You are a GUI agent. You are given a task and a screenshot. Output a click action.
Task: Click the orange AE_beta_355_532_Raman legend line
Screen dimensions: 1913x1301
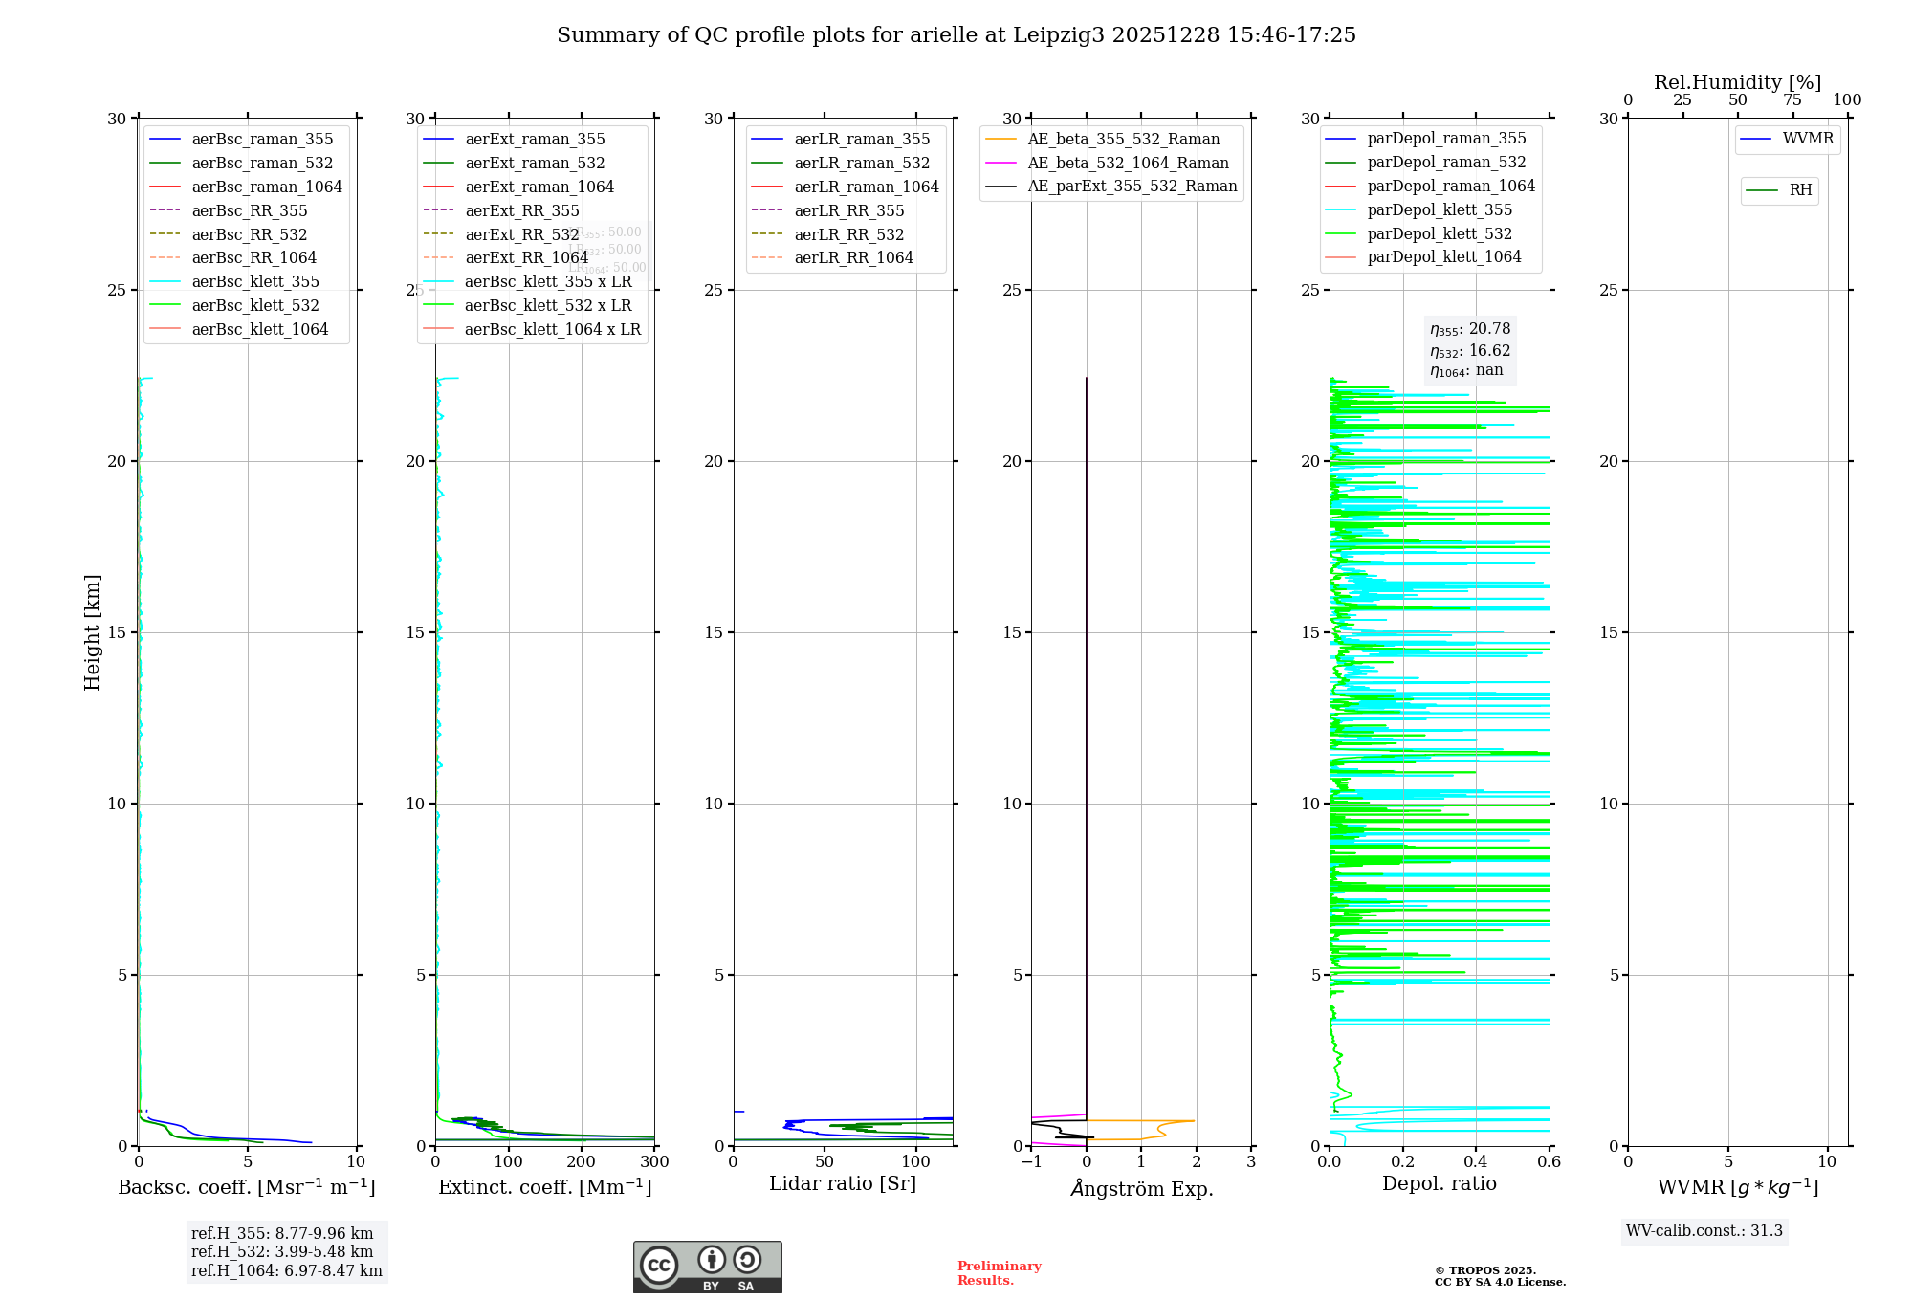tap(1000, 140)
